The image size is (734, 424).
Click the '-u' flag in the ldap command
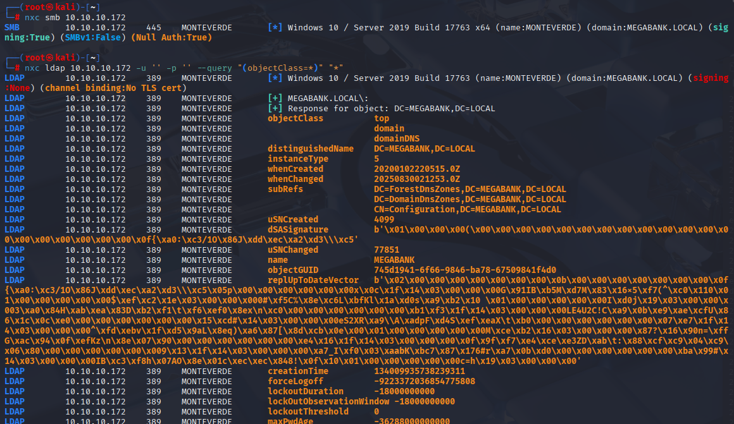pyautogui.click(x=141, y=68)
